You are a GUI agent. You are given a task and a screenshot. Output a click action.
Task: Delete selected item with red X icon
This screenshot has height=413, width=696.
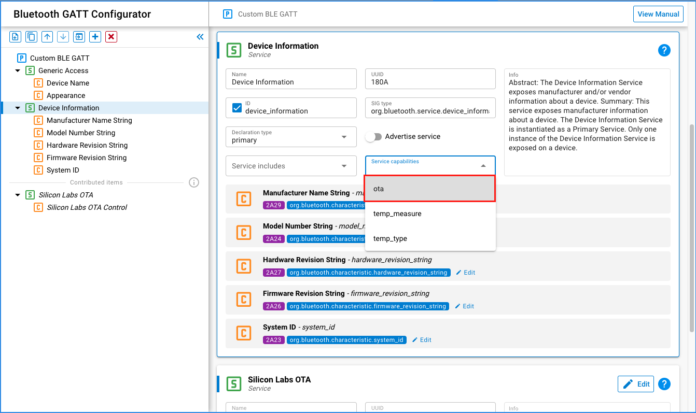pyautogui.click(x=111, y=37)
